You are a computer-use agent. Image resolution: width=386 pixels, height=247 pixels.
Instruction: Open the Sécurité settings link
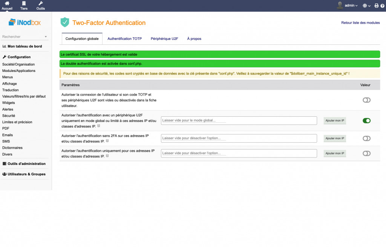point(9,116)
